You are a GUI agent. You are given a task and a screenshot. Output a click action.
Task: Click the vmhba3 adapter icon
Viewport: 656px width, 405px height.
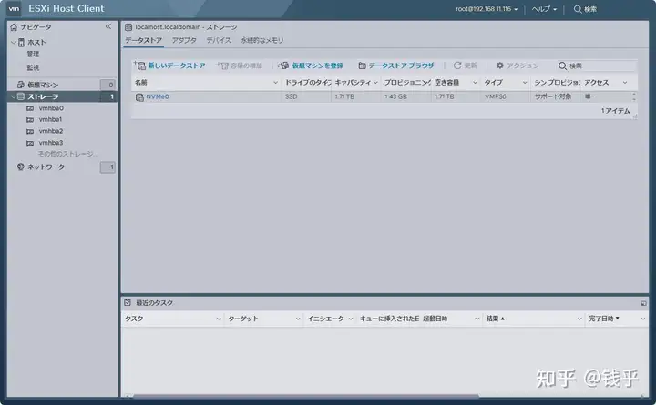pos(30,143)
